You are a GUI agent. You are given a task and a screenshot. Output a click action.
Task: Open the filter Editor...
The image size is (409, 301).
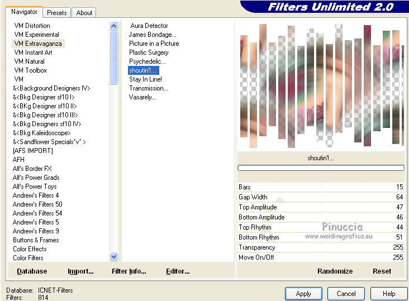[x=178, y=271]
